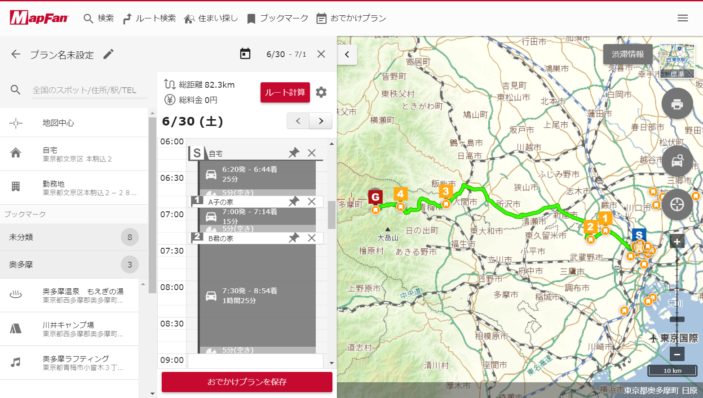Open the 検索 search menu
703x398 pixels.
click(98, 18)
